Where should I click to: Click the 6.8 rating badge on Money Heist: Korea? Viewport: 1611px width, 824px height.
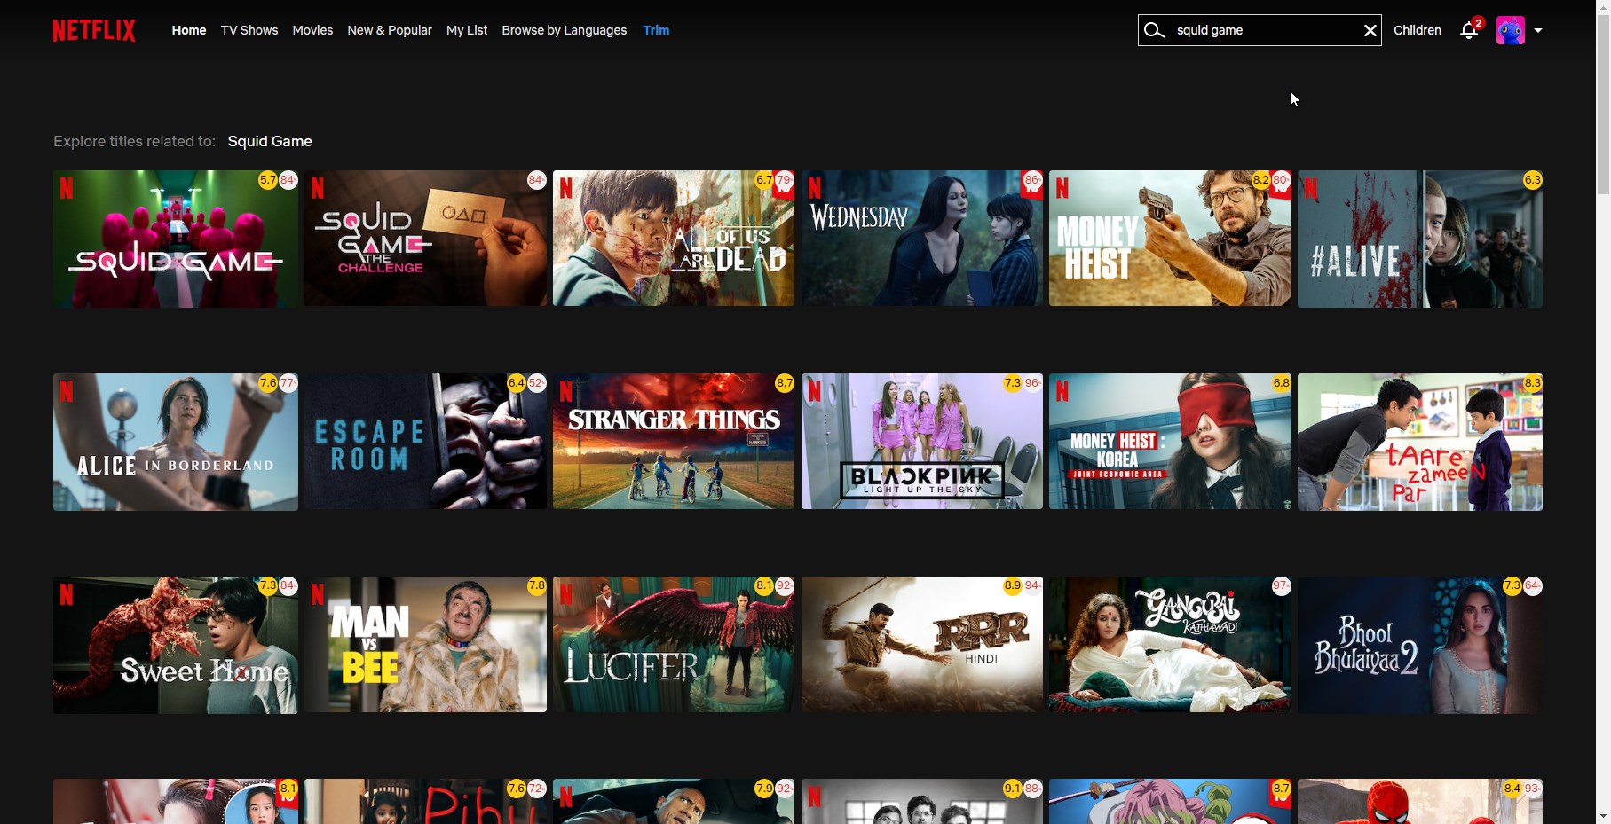(x=1281, y=383)
